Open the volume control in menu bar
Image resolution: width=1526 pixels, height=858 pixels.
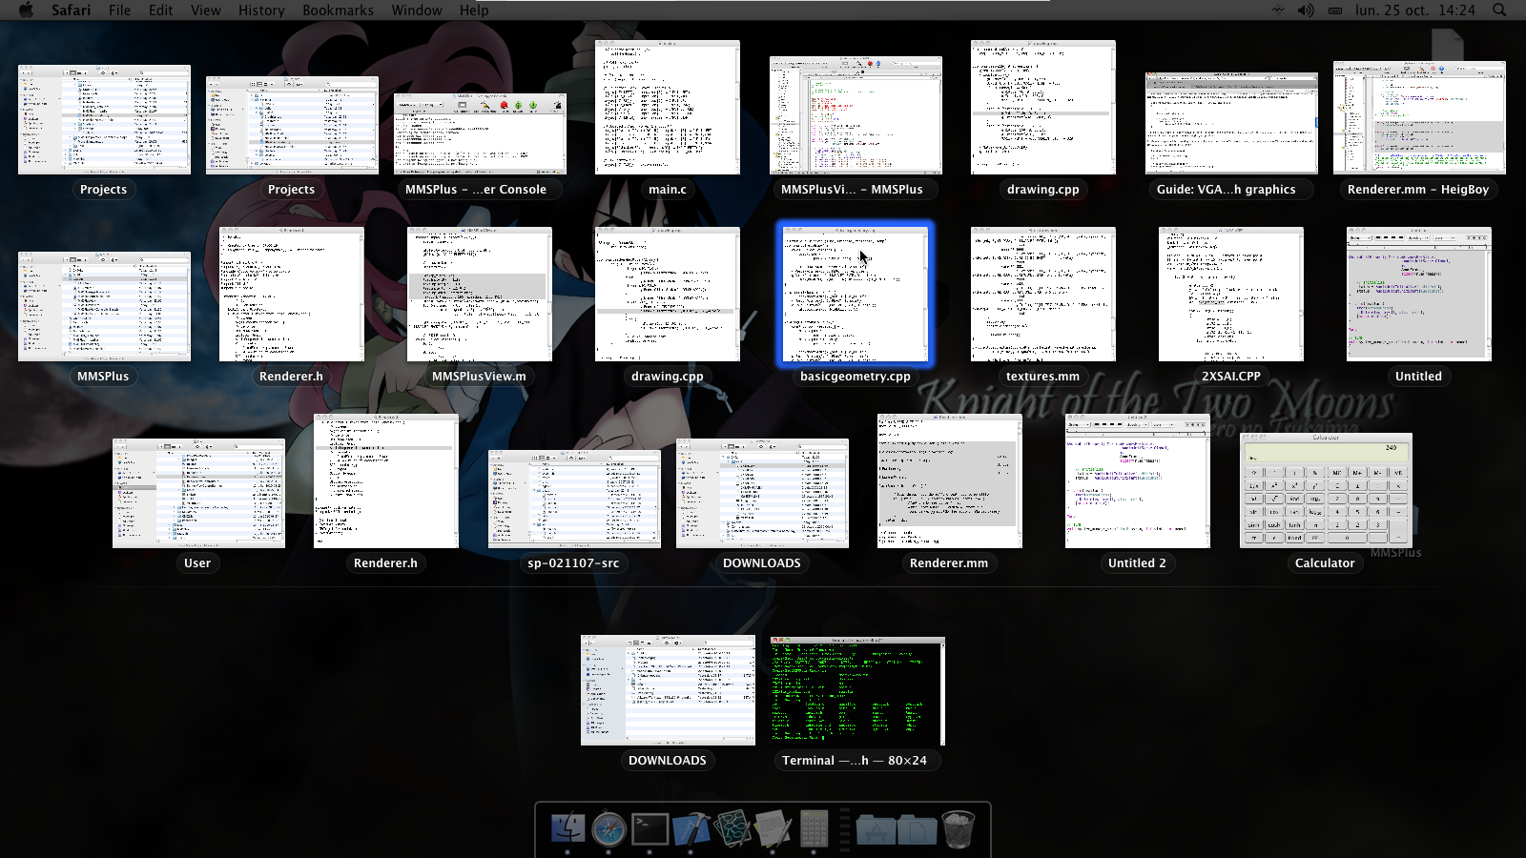pyautogui.click(x=1306, y=10)
